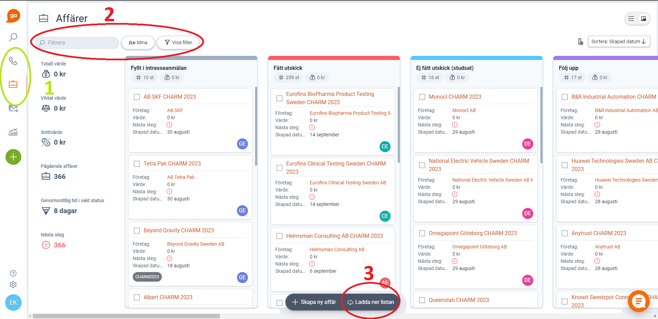
Task: Click the Pågående affärer 366 briefcase stat
Action: (53, 176)
